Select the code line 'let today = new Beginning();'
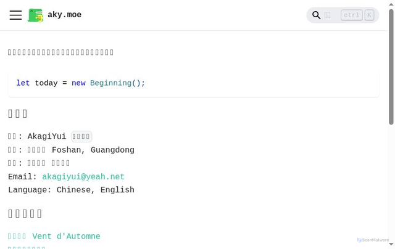Screen dimensions: 395x249 coord(81,83)
